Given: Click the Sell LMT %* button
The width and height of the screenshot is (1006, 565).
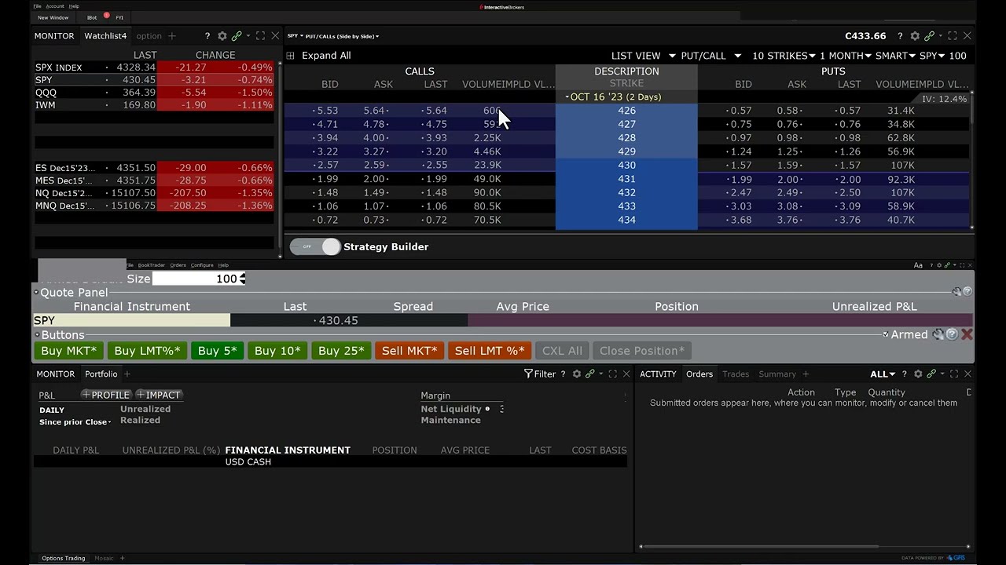Looking at the screenshot, I should coord(490,351).
